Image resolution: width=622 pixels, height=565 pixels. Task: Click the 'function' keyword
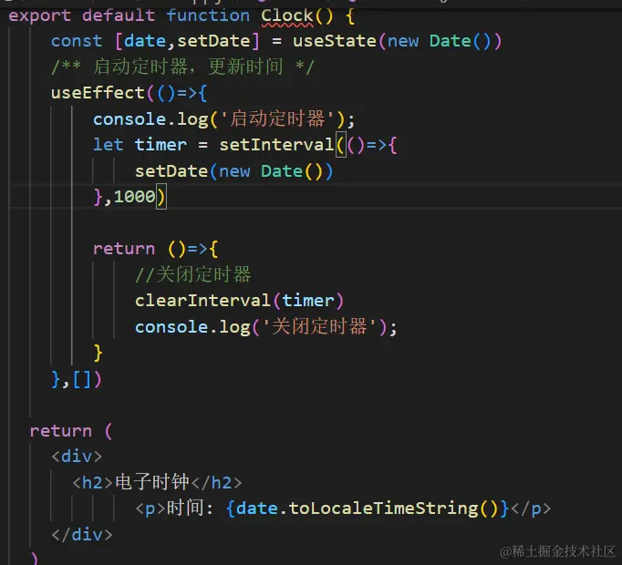(208, 15)
